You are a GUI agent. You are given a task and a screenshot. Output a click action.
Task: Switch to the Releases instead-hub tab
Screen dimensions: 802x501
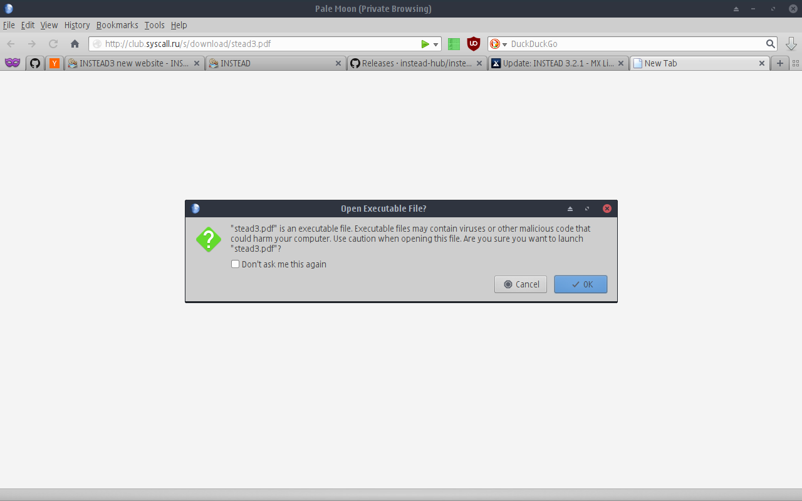417,63
